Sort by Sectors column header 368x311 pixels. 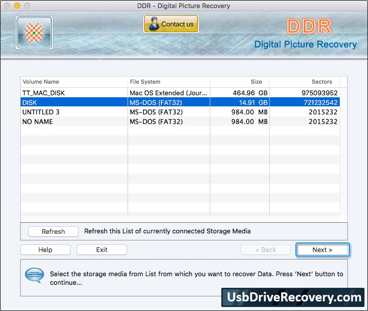(304, 82)
